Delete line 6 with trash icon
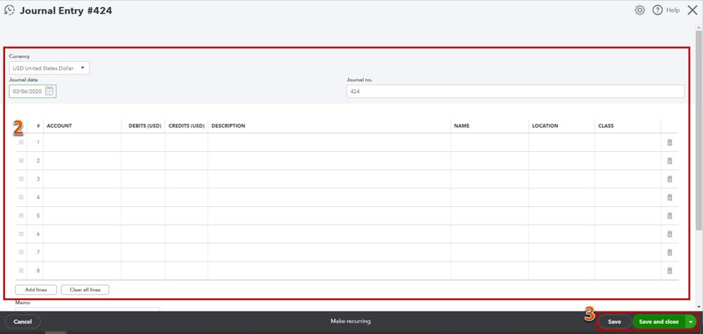The height and width of the screenshot is (334, 703). coord(670,234)
